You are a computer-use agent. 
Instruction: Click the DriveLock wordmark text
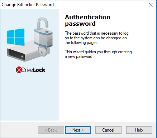33,70
